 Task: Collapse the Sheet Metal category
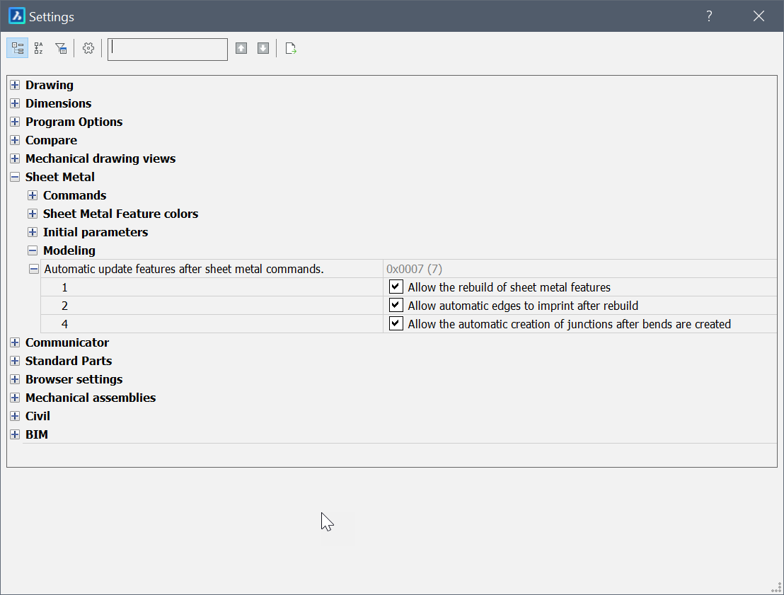click(15, 177)
